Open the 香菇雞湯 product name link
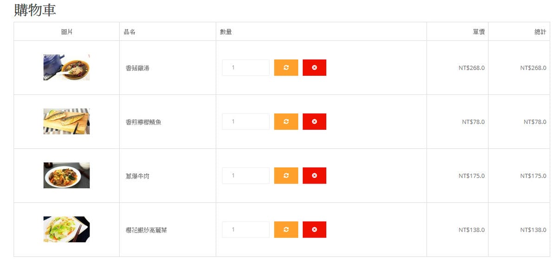557x265 pixels. point(137,68)
